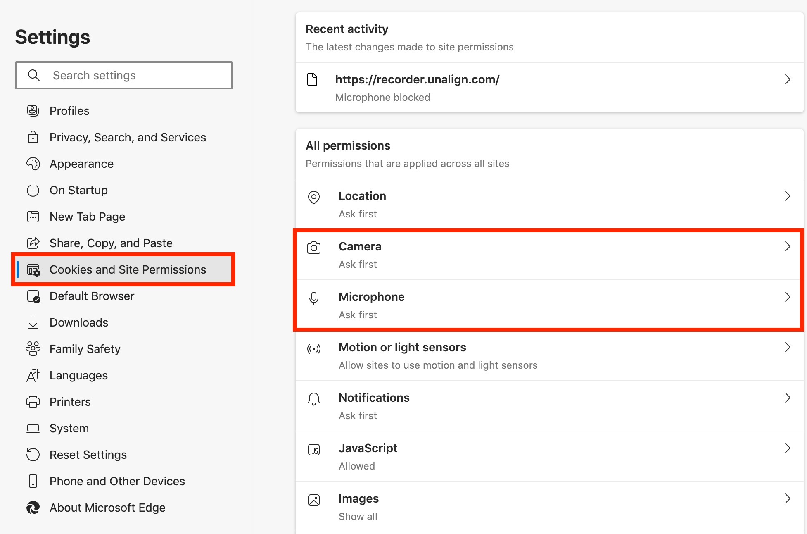The height and width of the screenshot is (534, 807).
Task: Open Notifications permission settings
Action: coord(549,406)
